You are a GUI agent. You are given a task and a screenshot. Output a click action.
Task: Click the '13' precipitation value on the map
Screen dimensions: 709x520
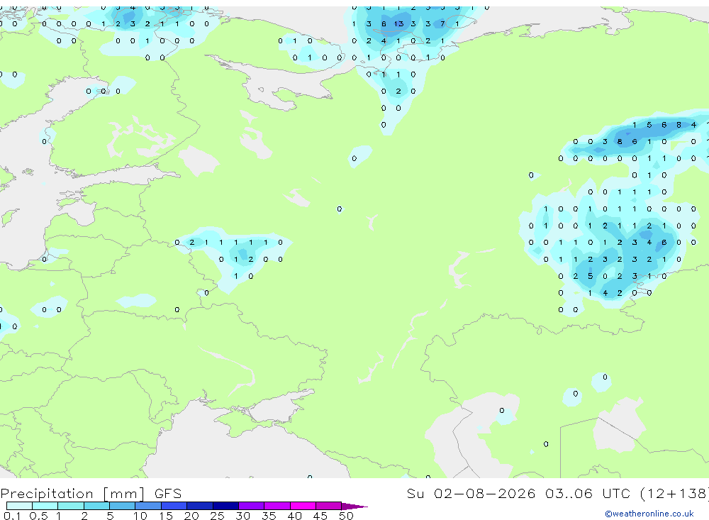pos(398,23)
